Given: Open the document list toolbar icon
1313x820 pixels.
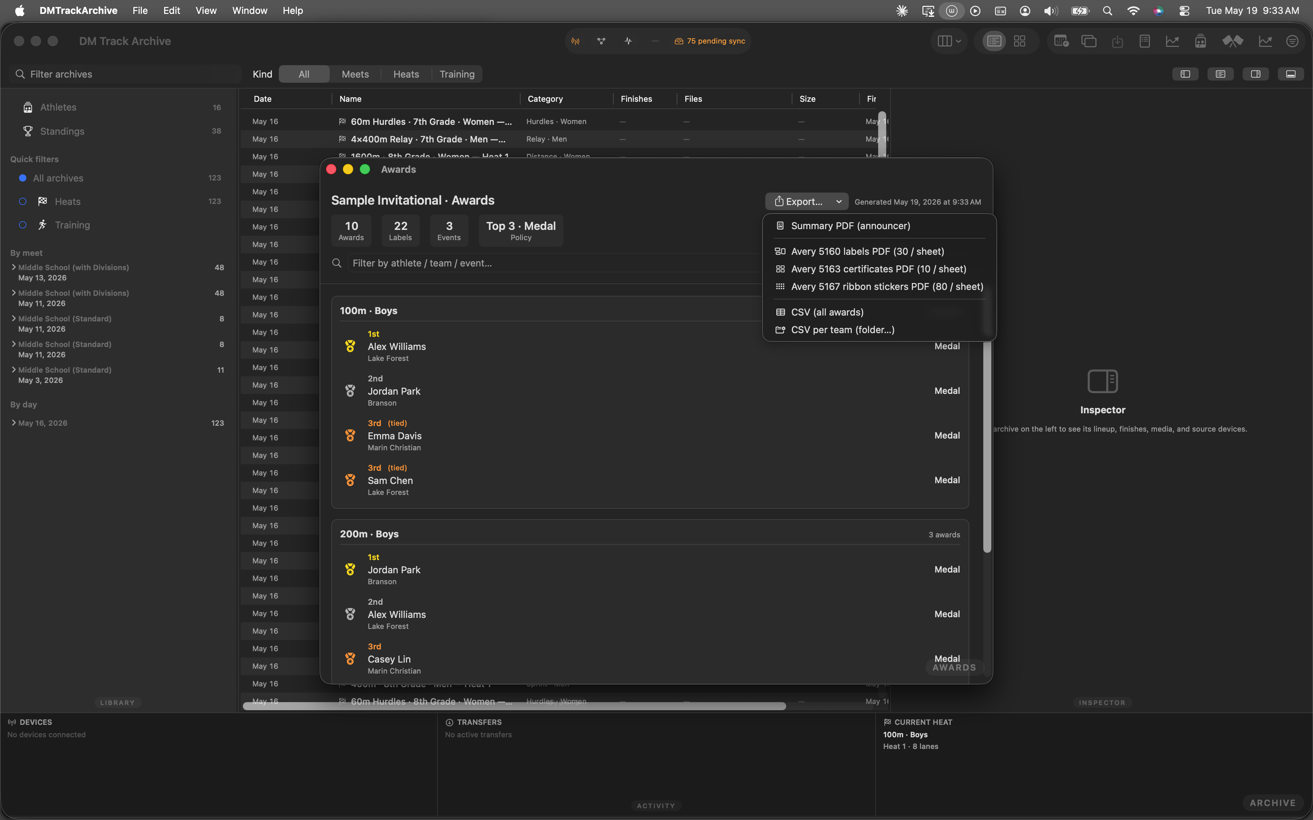Looking at the screenshot, I should tap(1145, 41).
